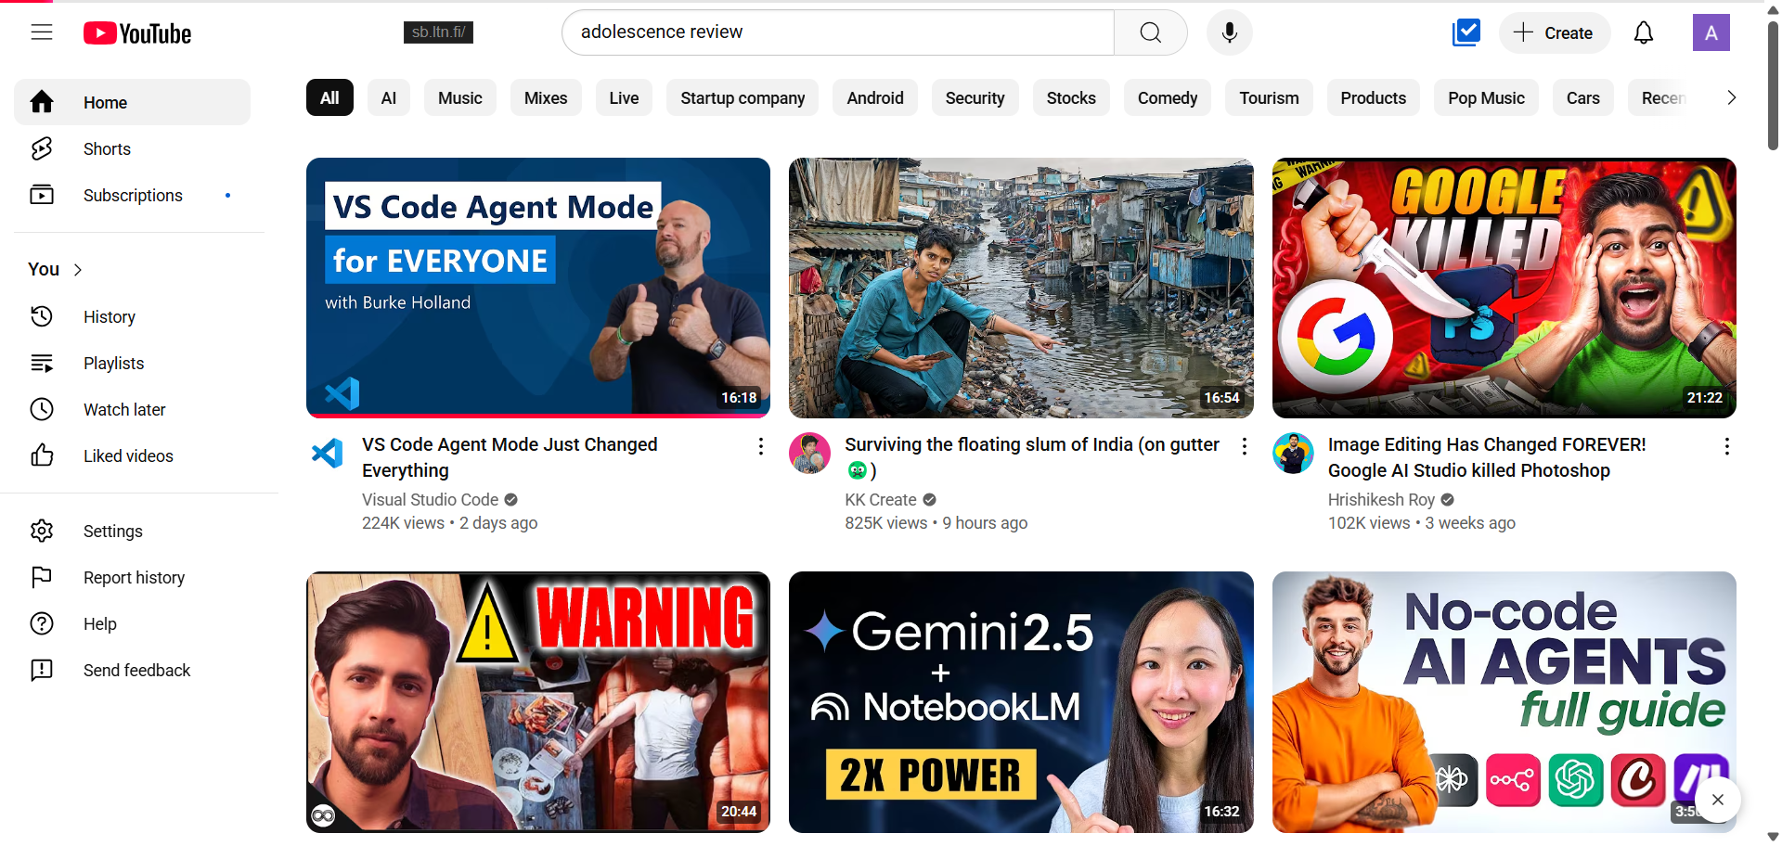Click the sb.ltn.fi/ badge

(x=439, y=32)
